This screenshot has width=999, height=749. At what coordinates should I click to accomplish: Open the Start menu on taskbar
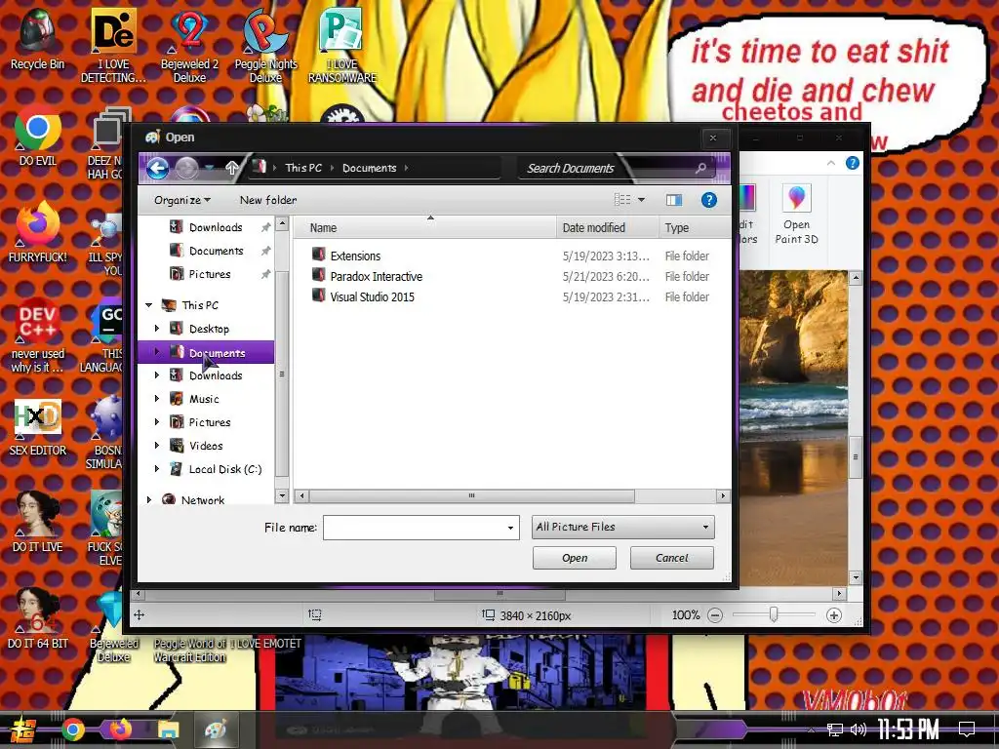tap(23, 729)
